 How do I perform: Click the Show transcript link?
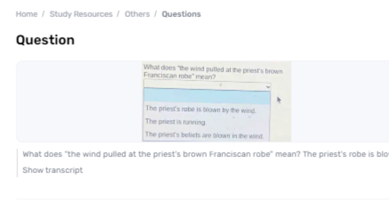53,170
